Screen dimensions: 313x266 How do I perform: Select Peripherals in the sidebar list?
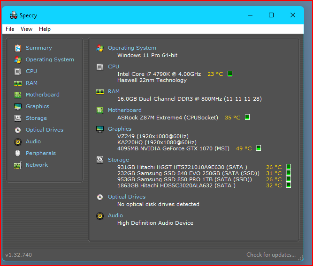(41, 153)
